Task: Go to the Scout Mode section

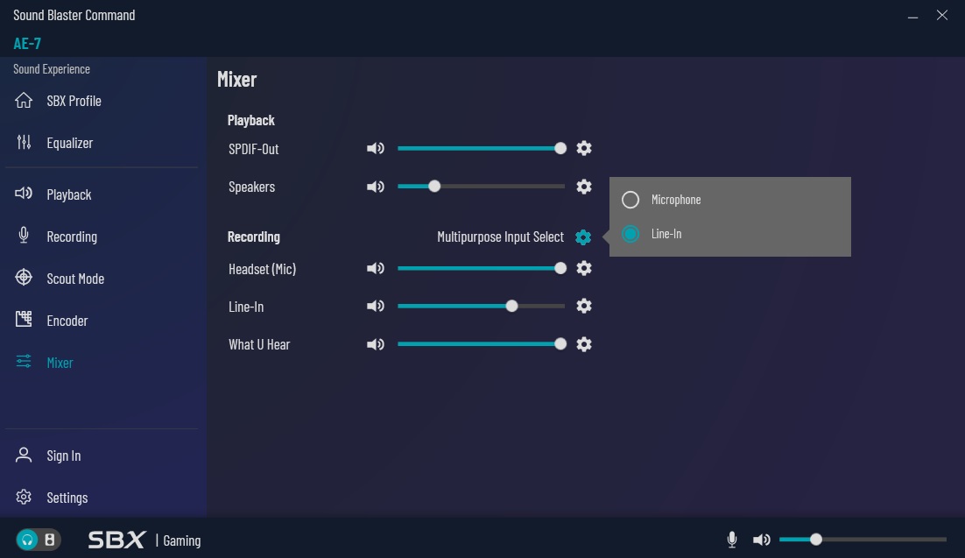Action: coord(74,279)
